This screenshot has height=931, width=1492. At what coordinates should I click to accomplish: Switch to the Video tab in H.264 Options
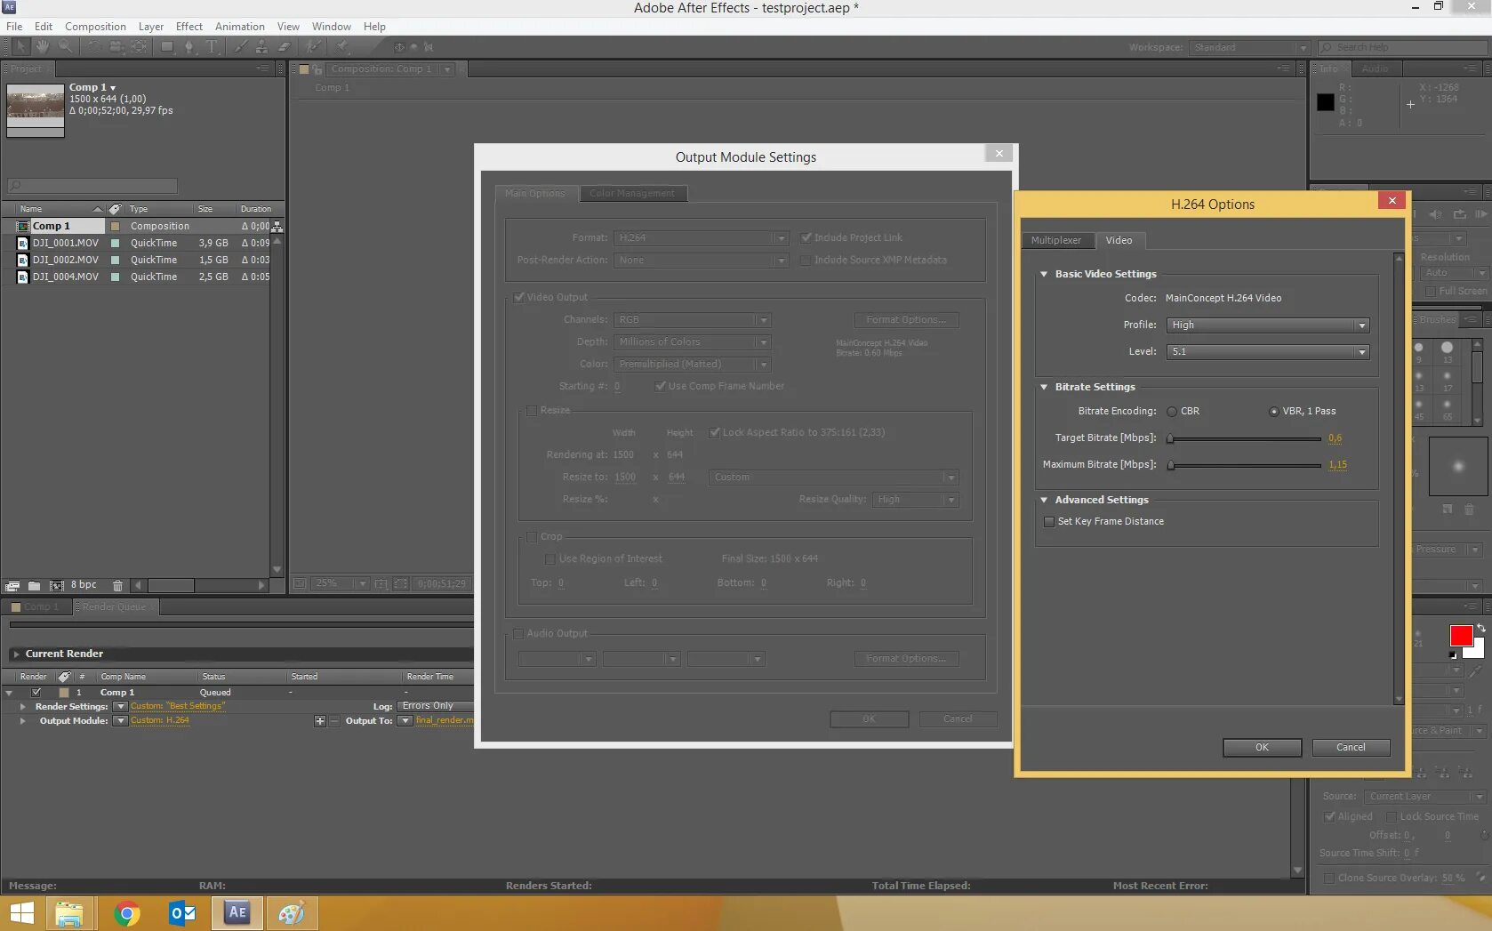point(1119,240)
